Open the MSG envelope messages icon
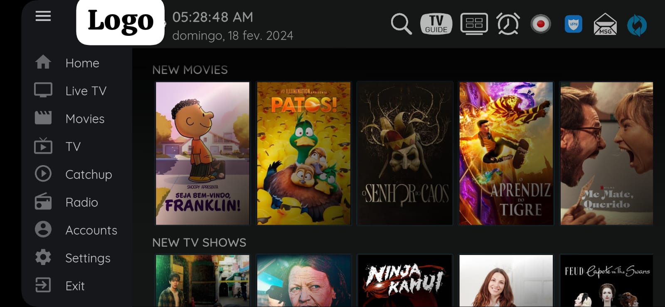Viewport: 665px width, 307px height. [605, 24]
